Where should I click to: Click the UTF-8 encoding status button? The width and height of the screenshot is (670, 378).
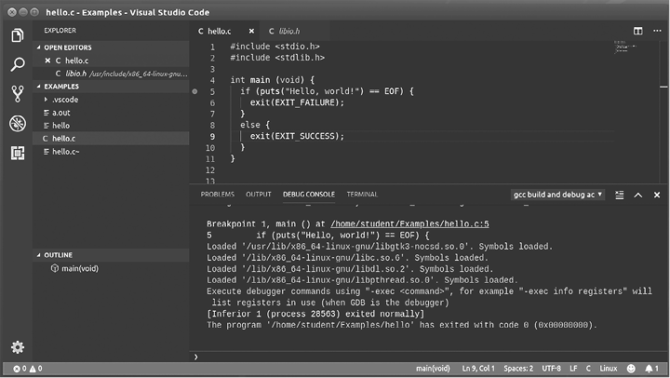coord(553,369)
